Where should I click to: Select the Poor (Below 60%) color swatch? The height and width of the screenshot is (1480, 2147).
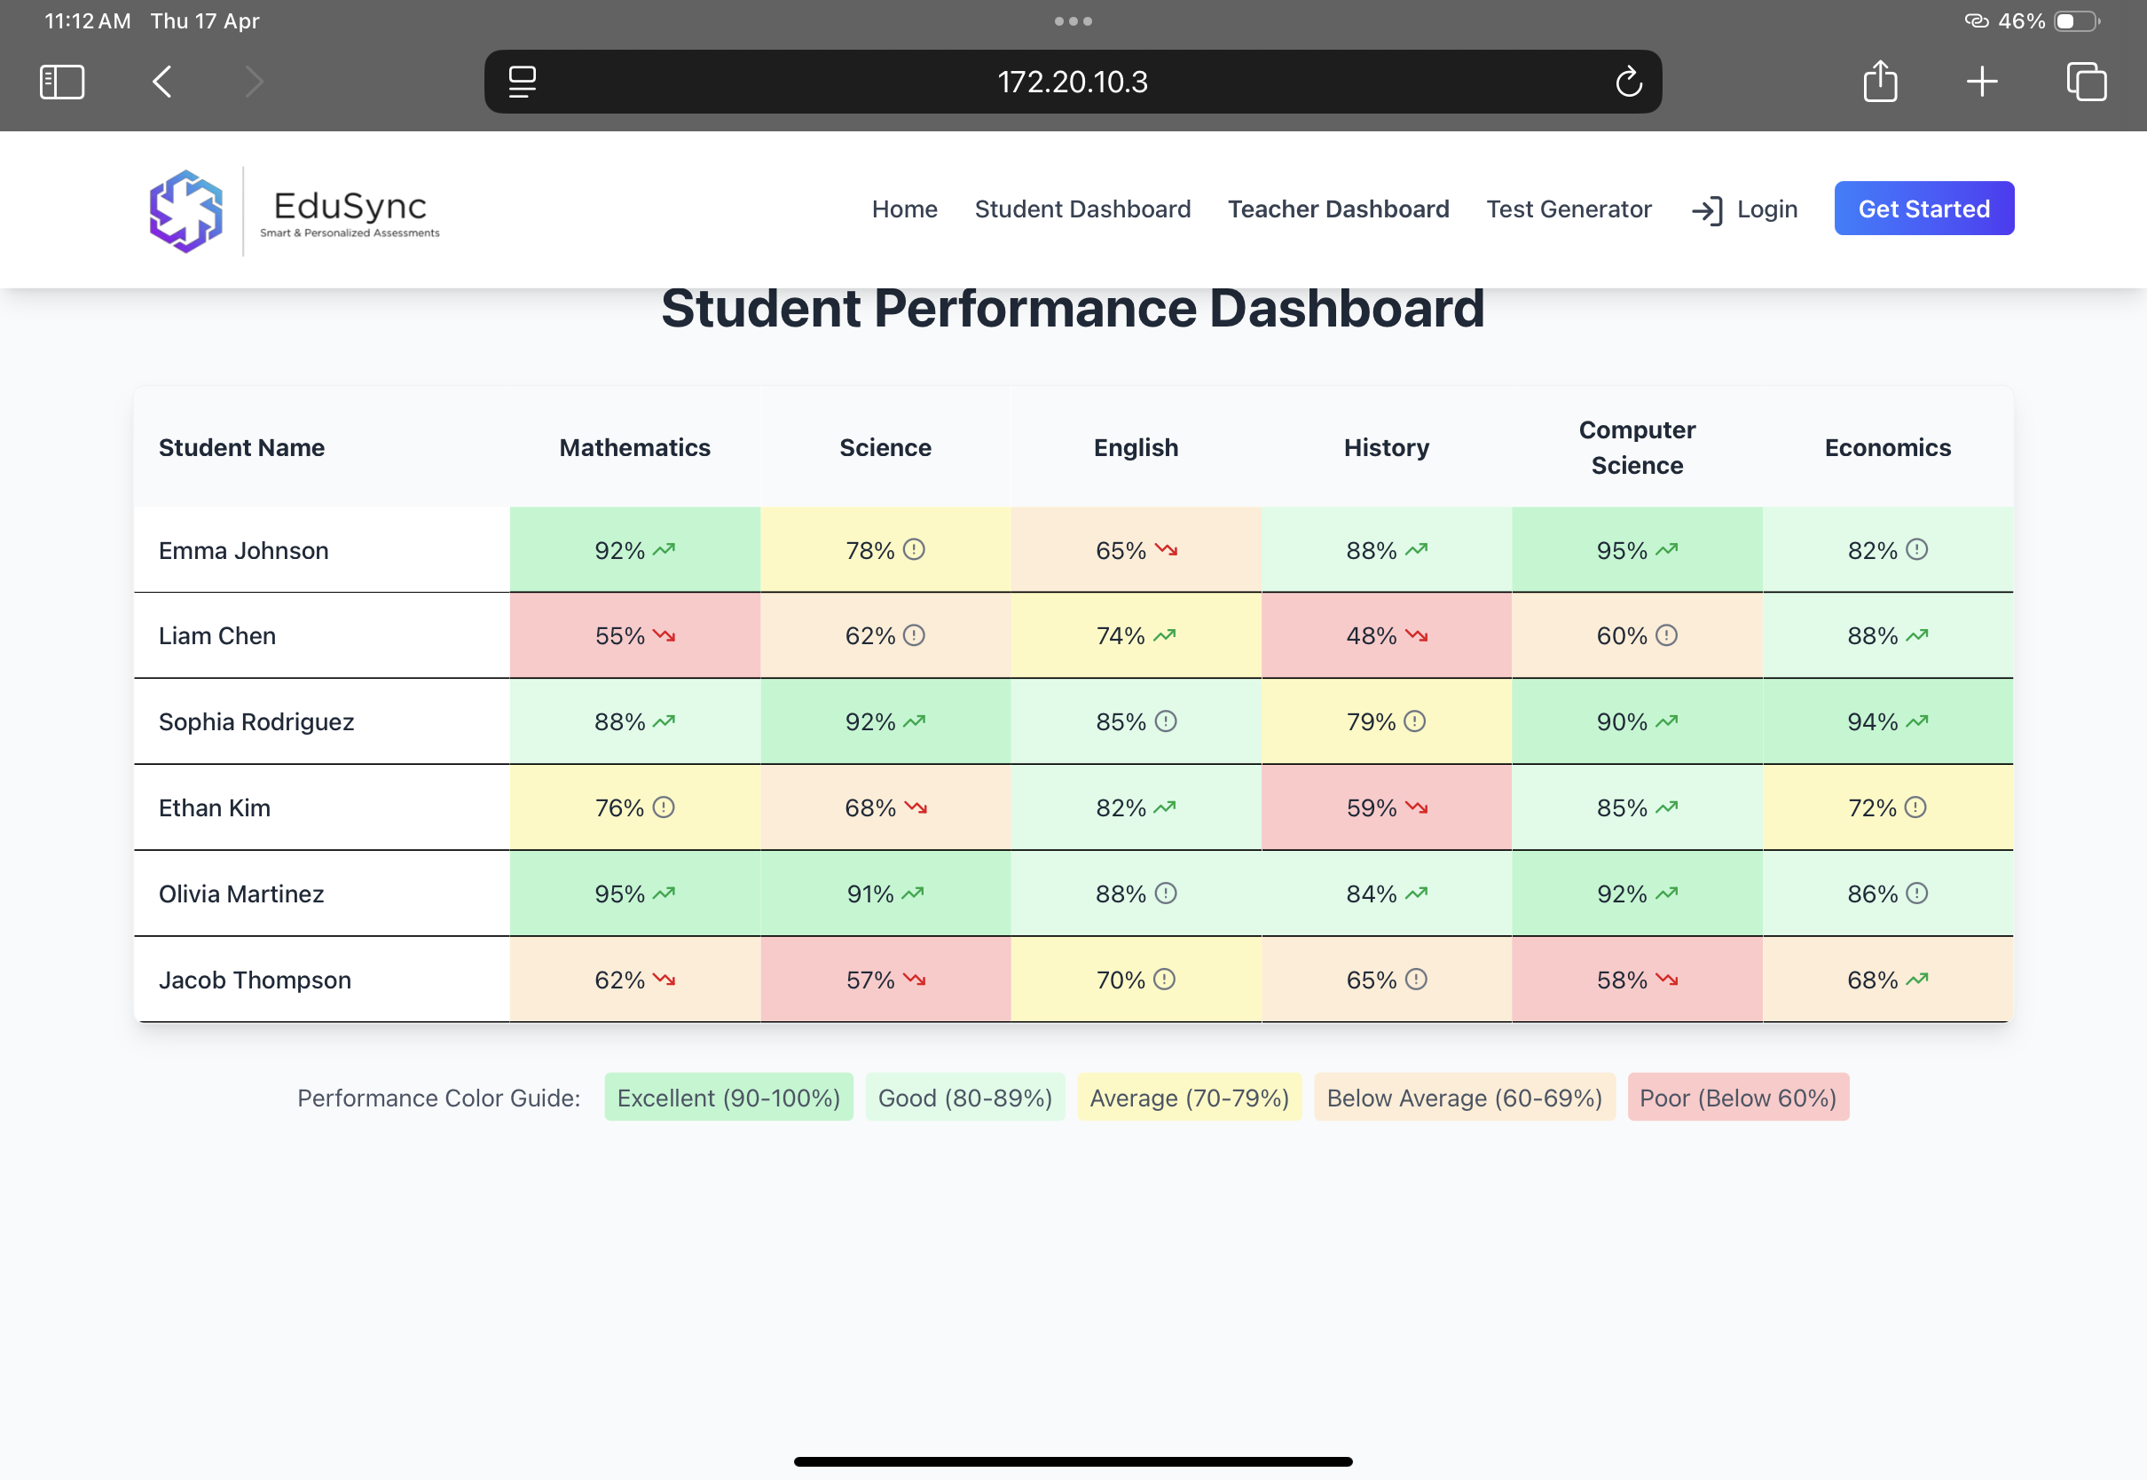point(1737,1098)
